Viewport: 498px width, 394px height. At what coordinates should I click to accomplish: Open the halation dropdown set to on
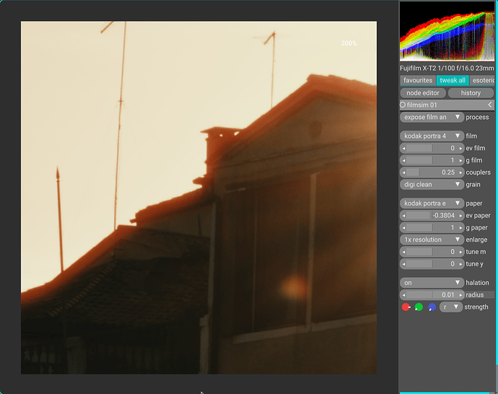(x=432, y=283)
